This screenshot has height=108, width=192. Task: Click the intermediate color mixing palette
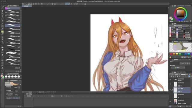point(180,47)
